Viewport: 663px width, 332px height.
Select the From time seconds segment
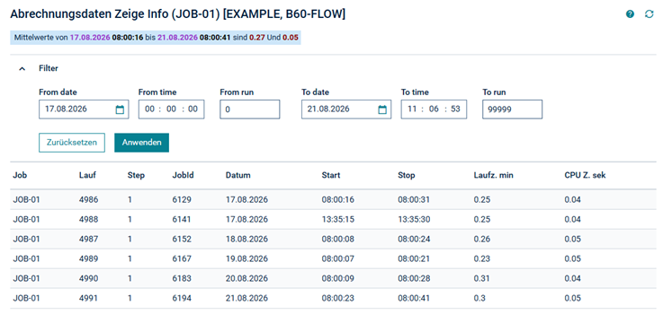(193, 109)
